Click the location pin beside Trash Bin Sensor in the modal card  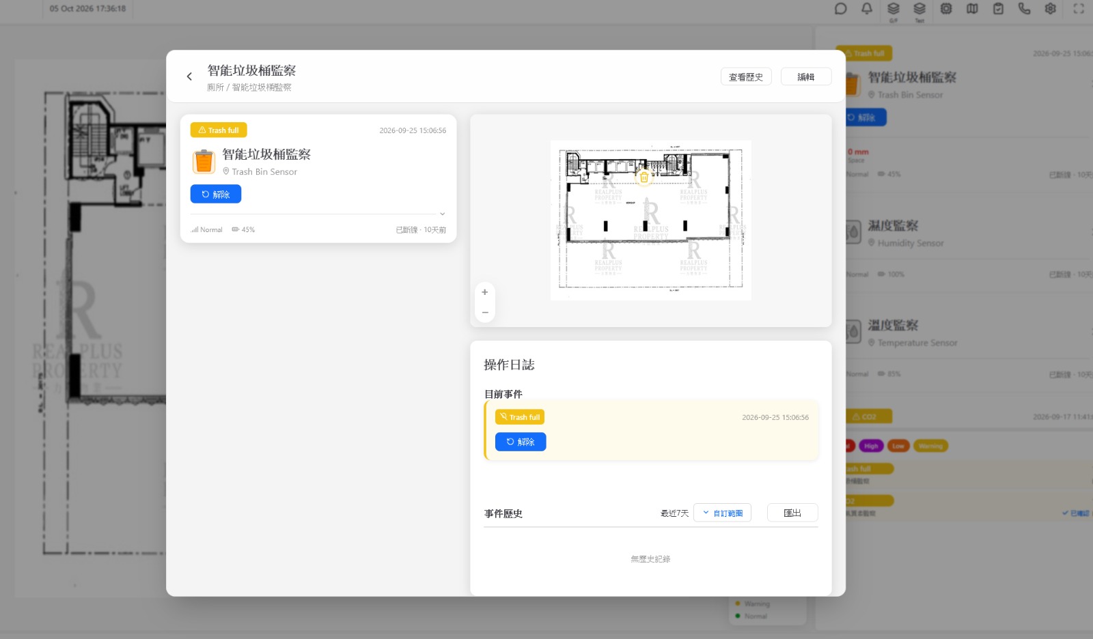[226, 171]
